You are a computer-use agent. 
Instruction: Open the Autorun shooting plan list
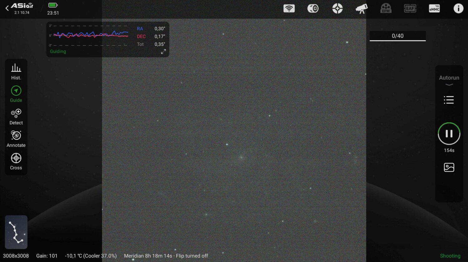[449, 100]
